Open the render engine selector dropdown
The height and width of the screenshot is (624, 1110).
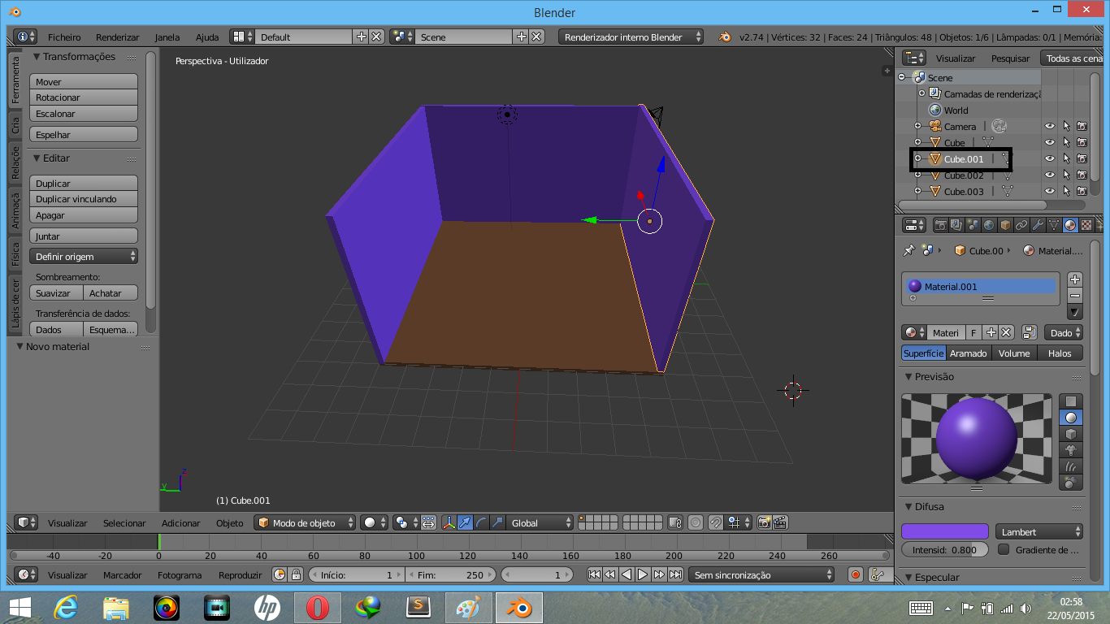[631, 37]
